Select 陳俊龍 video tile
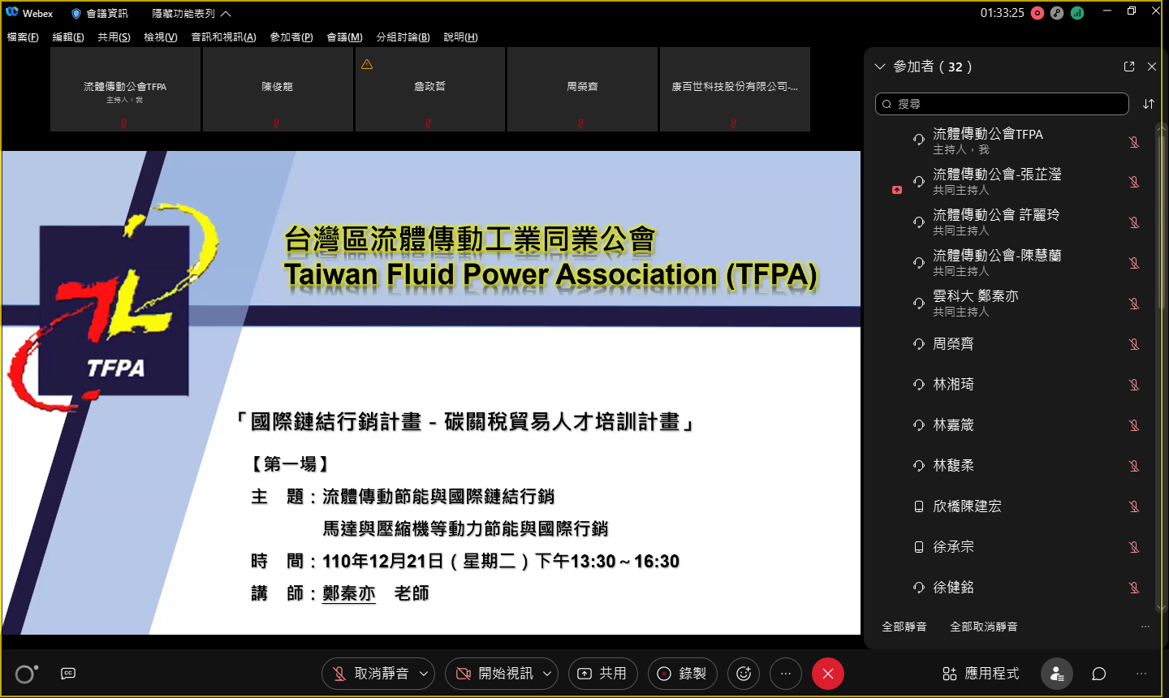Viewport: 1169px width, 698px height. tap(278, 89)
